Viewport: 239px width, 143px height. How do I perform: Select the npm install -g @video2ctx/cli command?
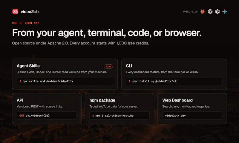[x=174, y=81]
